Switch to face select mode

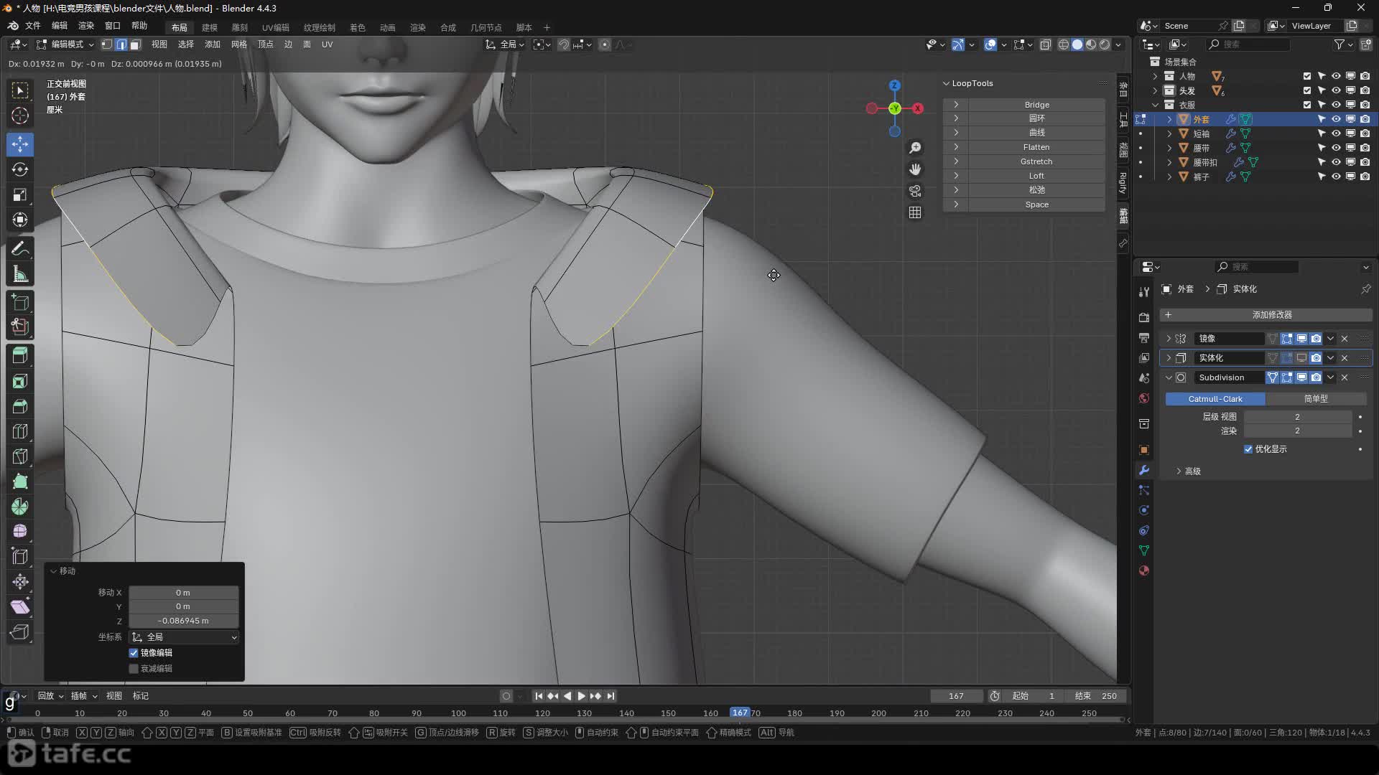click(135, 44)
